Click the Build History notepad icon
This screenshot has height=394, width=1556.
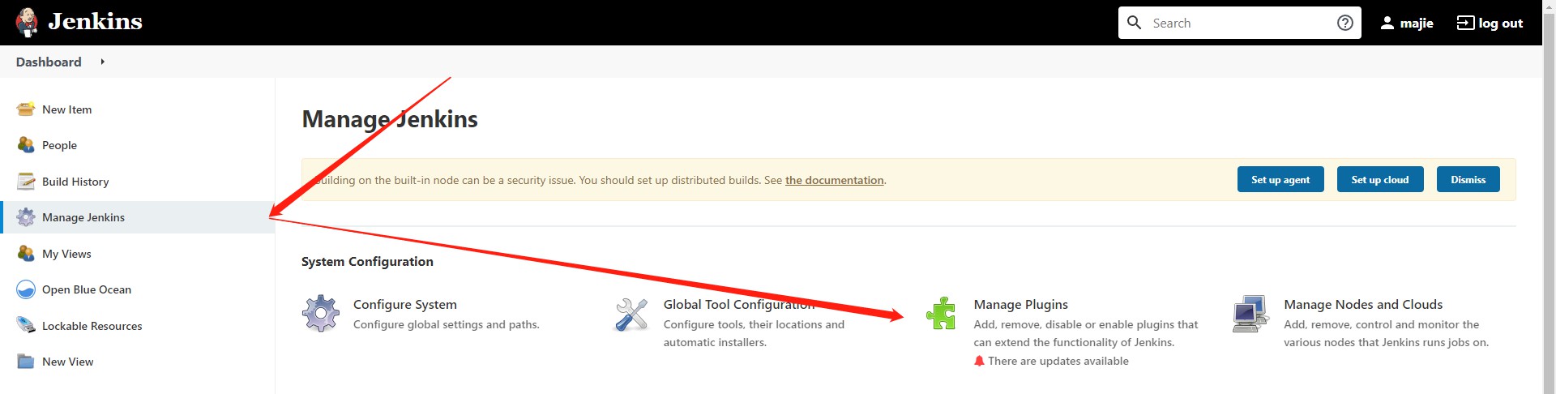click(26, 182)
